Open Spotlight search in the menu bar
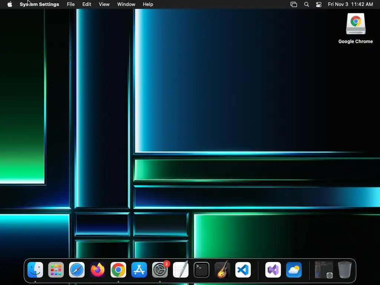Image resolution: width=380 pixels, height=285 pixels. (x=307, y=4)
